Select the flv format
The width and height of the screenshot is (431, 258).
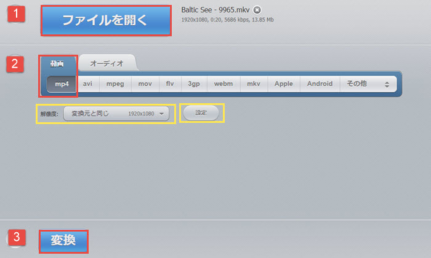[170, 84]
